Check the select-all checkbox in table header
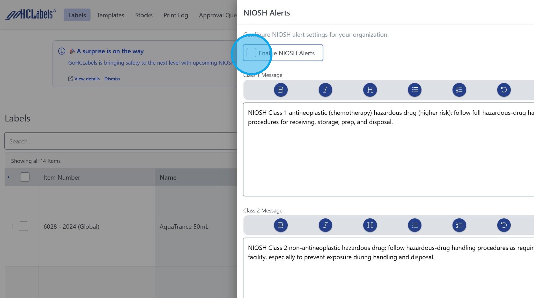This screenshot has height=298, width=534. click(25, 177)
